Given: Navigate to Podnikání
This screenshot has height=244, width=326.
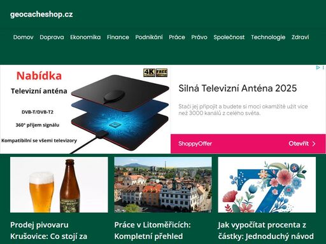Looking at the screenshot, I should click(149, 37).
